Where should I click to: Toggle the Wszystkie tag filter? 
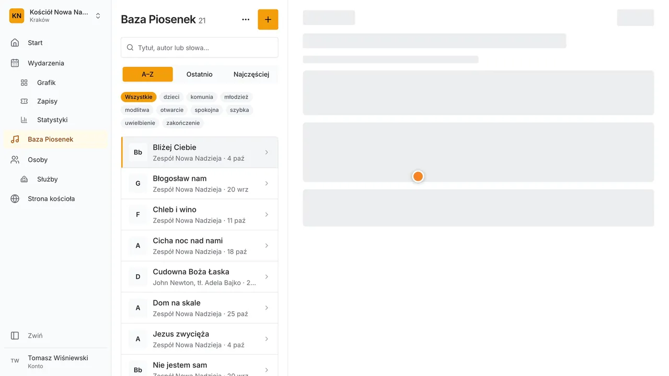pyautogui.click(x=139, y=97)
